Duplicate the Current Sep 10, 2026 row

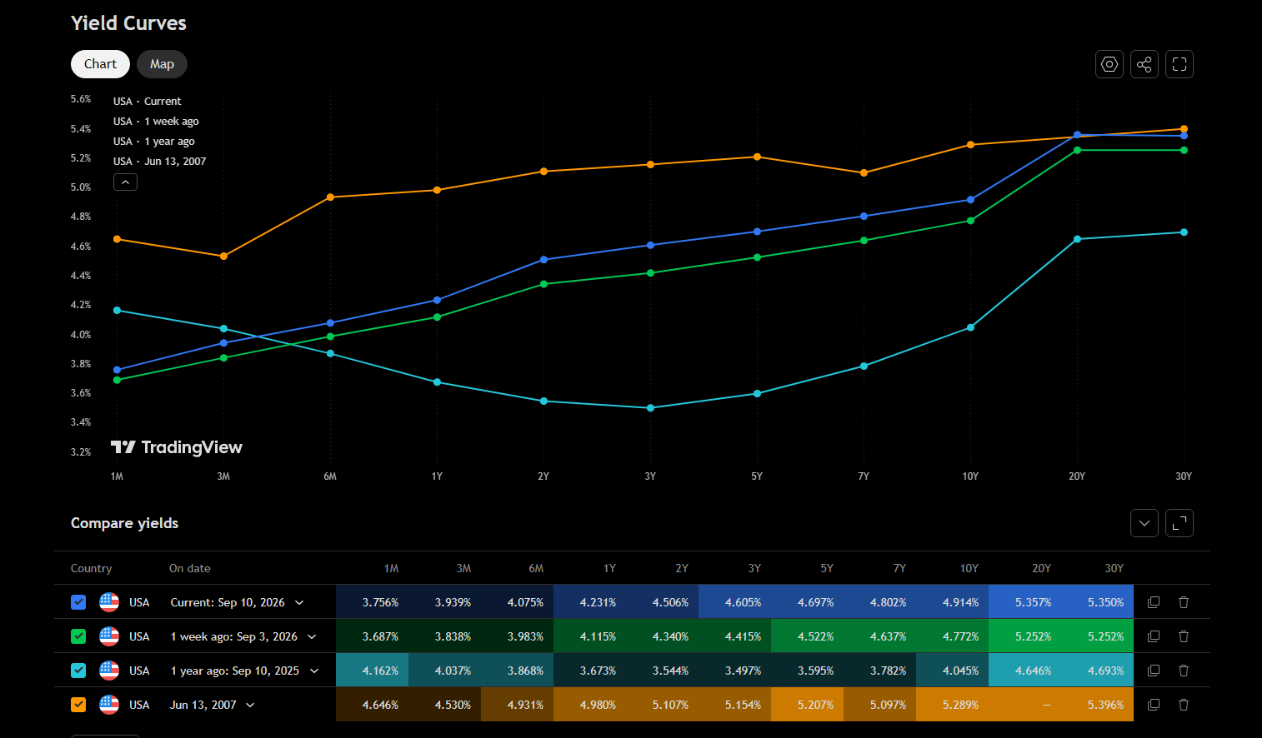coord(1154,602)
